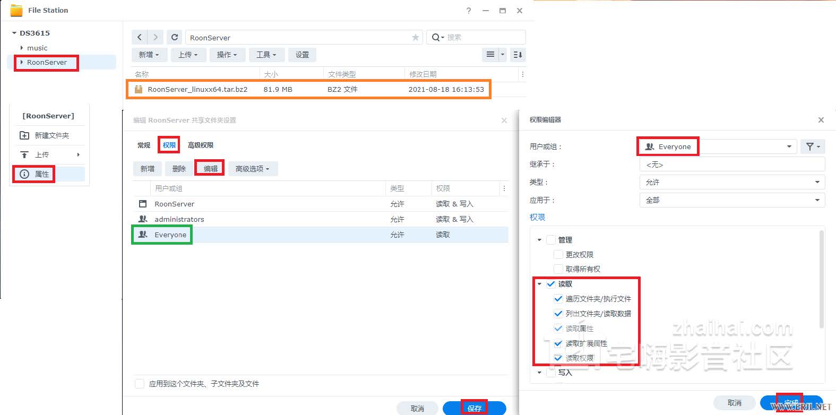Screen dimensions: 836x415
Task: Choose 上传 in the RoonServer context menu
Action: click(x=49, y=154)
